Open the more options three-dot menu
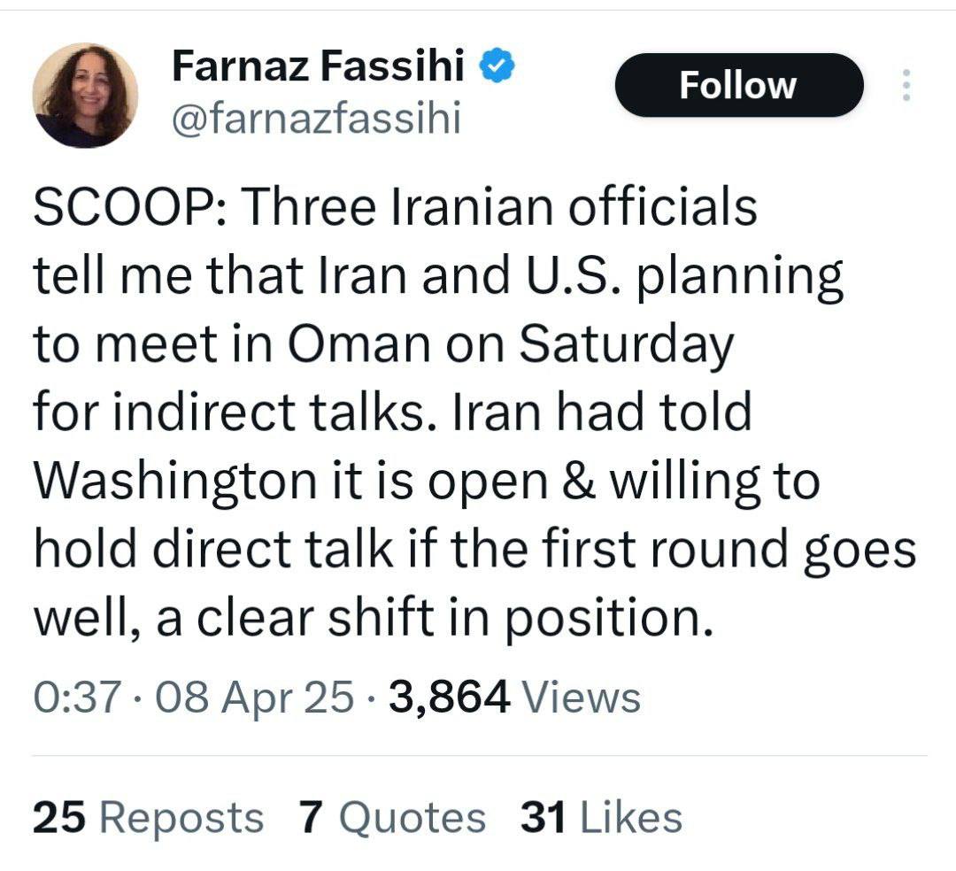The width and height of the screenshot is (956, 871). pyautogui.click(x=905, y=86)
